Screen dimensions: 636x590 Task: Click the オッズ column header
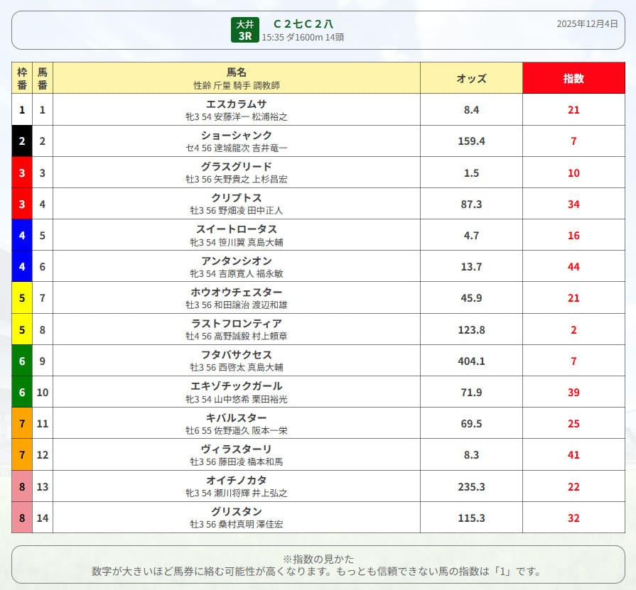(x=471, y=78)
